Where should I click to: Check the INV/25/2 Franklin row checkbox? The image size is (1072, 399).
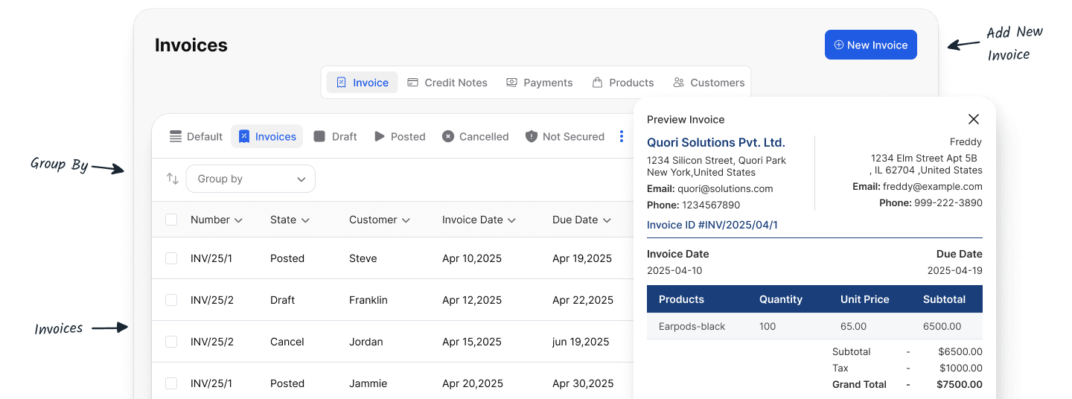171,300
